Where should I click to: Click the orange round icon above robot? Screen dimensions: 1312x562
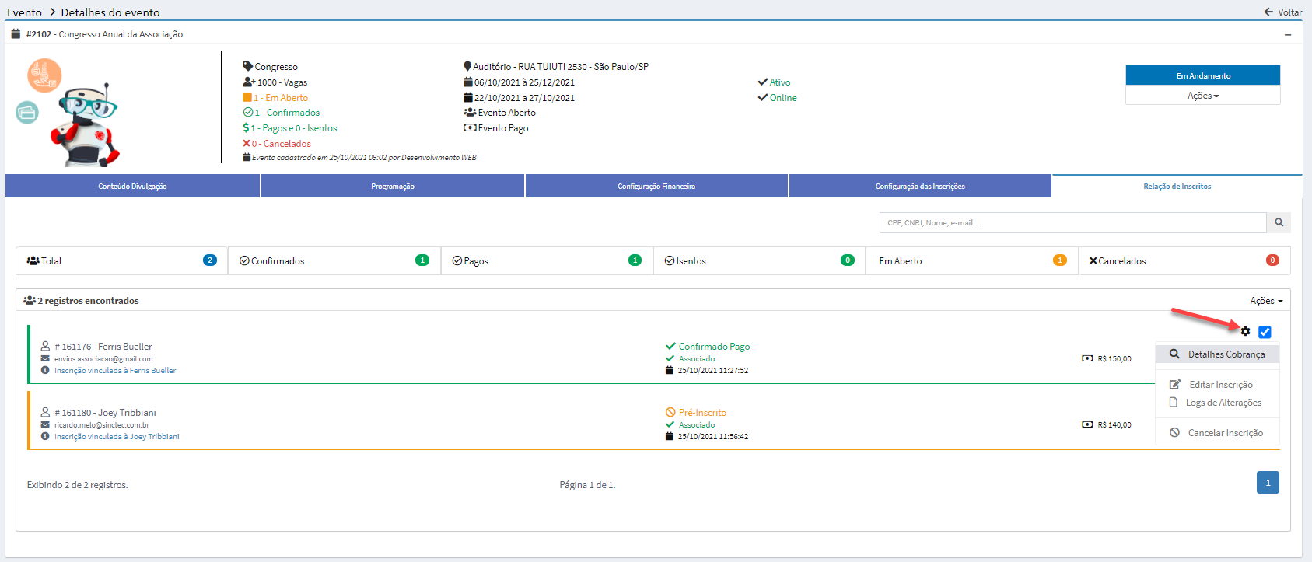pos(44,75)
